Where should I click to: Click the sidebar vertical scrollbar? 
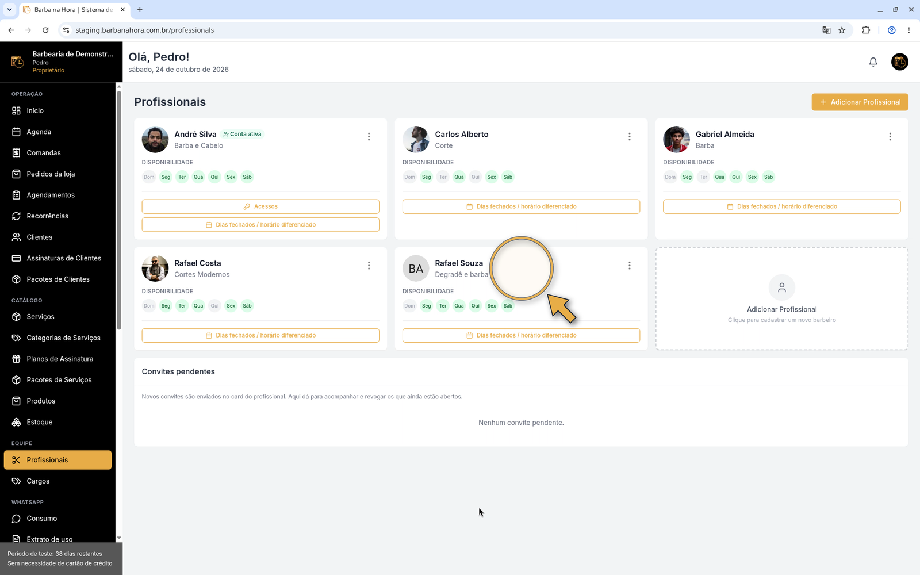(x=119, y=210)
